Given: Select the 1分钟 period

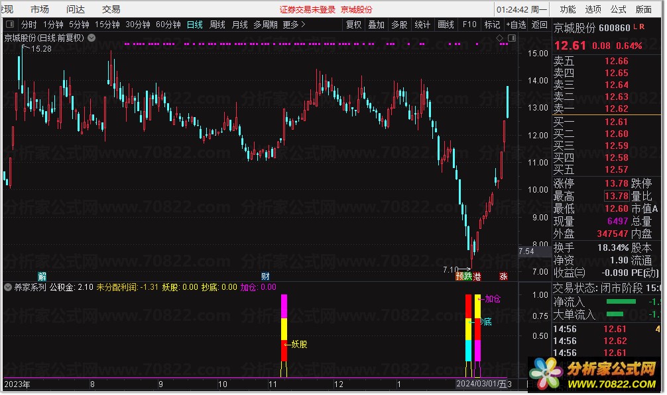Looking at the screenshot, I should pyautogui.click(x=53, y=24).
